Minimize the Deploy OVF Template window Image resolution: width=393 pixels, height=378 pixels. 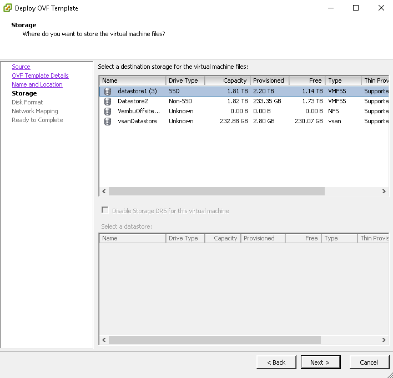pos(331,8)
